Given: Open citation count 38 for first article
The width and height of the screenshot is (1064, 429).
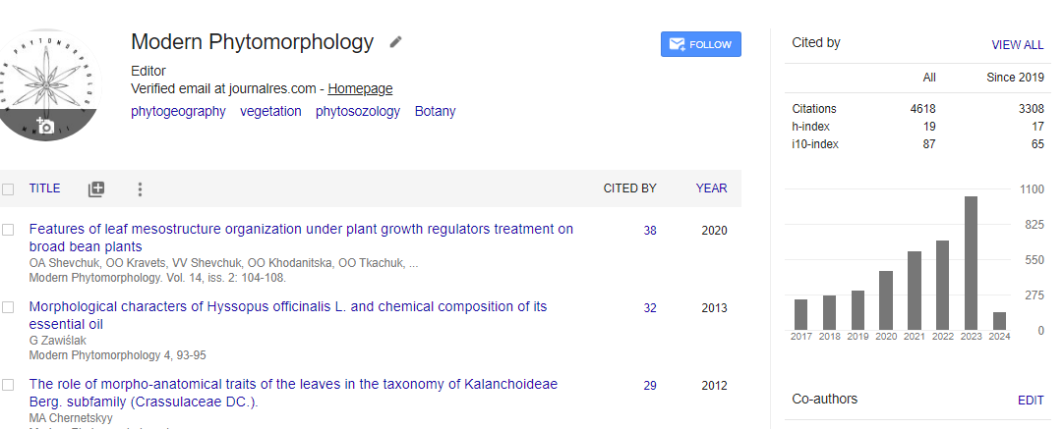Looking at the screenshot, I should coord(649,231).
